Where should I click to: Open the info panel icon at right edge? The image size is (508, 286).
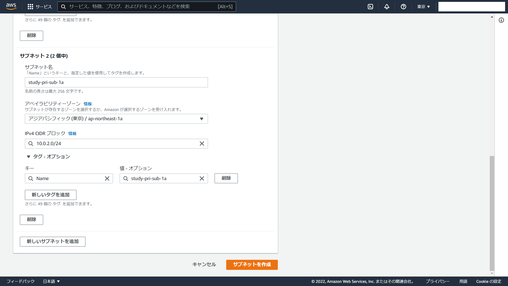click(x=501, y=20)
